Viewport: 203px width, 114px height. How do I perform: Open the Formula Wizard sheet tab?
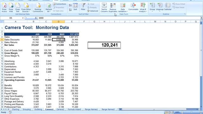(74, 109)
